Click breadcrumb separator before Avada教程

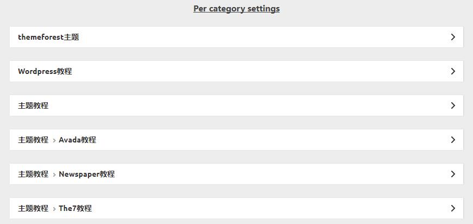(54, 140)
